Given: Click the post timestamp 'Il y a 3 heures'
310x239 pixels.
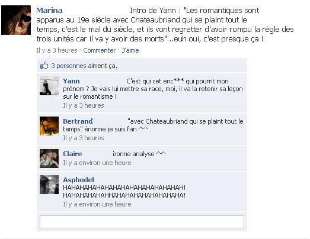Looking at the screenshot, I should tap(57, 50).
